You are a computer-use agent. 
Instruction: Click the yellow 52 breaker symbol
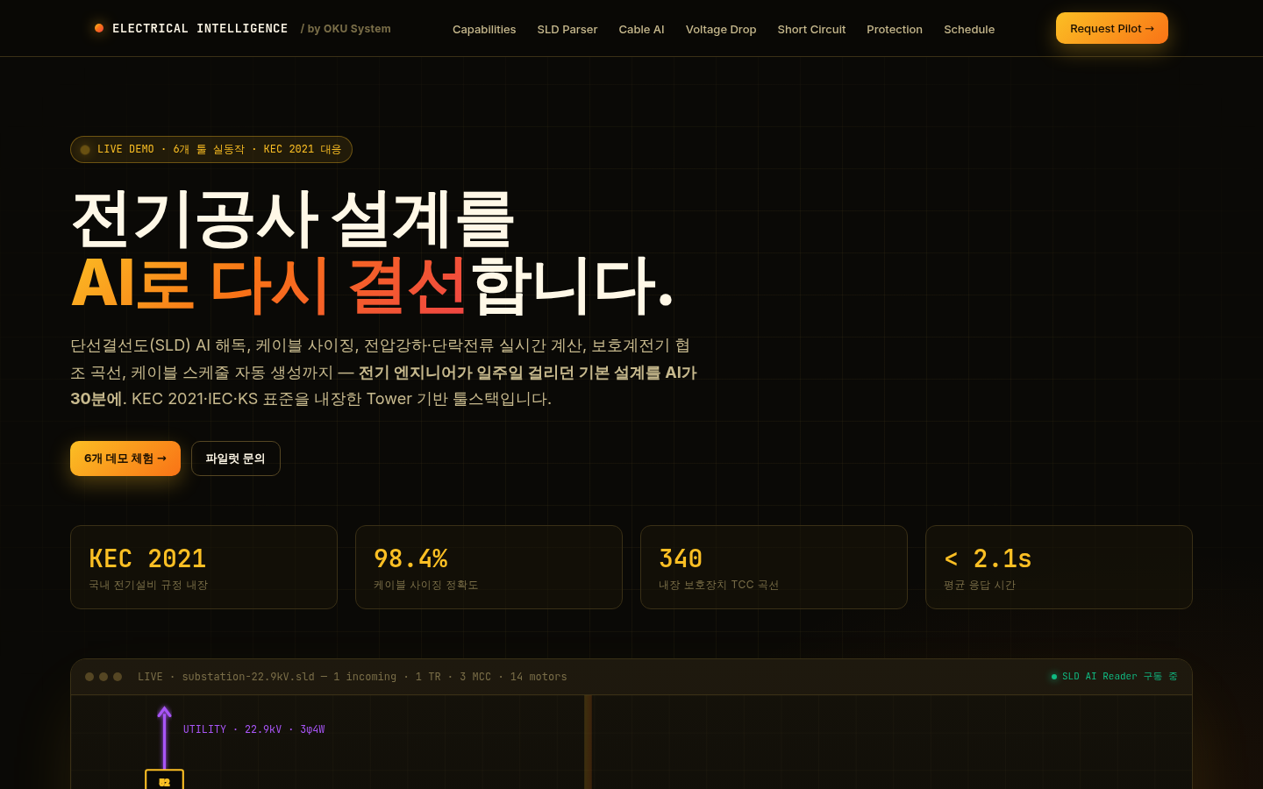164,779
